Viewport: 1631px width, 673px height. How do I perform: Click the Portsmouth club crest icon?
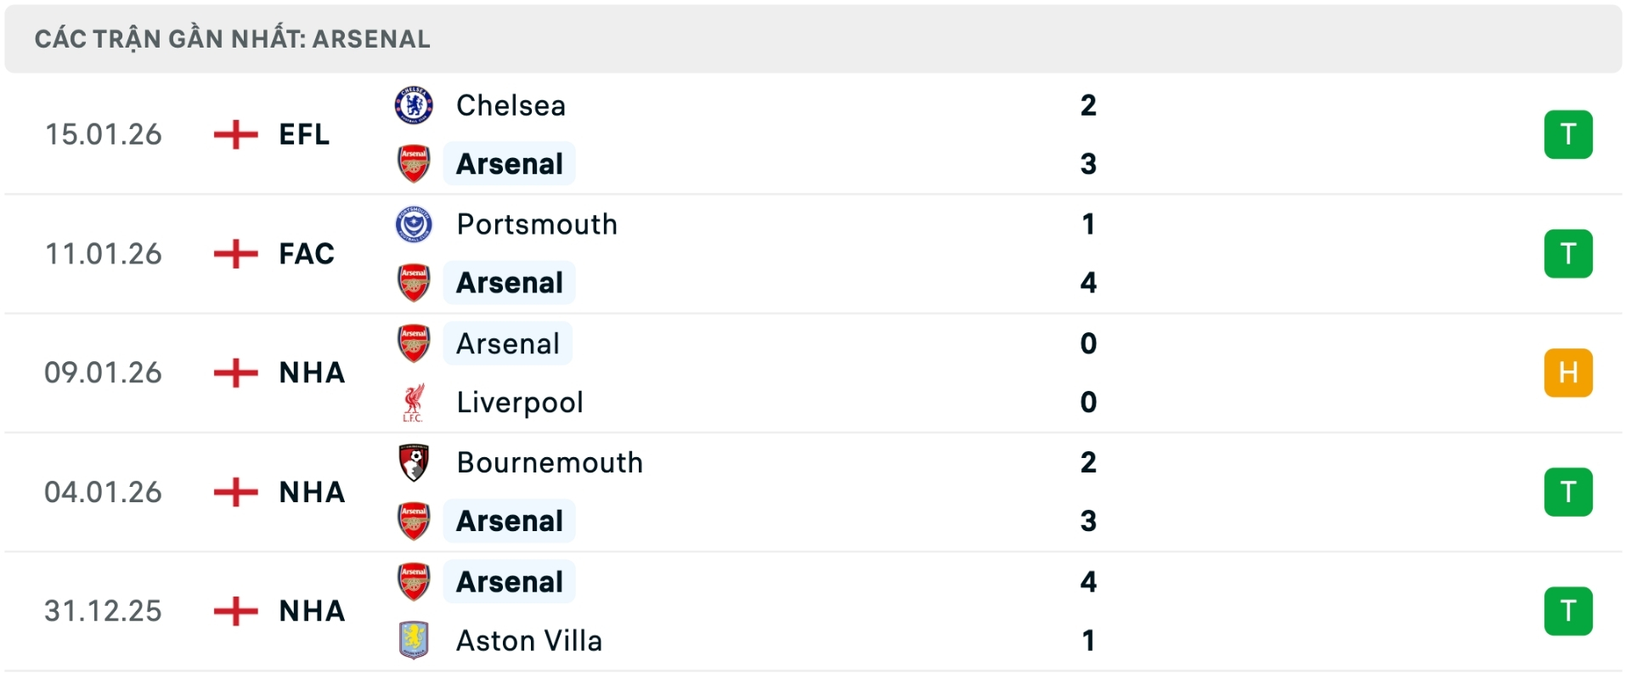point(414,224)
